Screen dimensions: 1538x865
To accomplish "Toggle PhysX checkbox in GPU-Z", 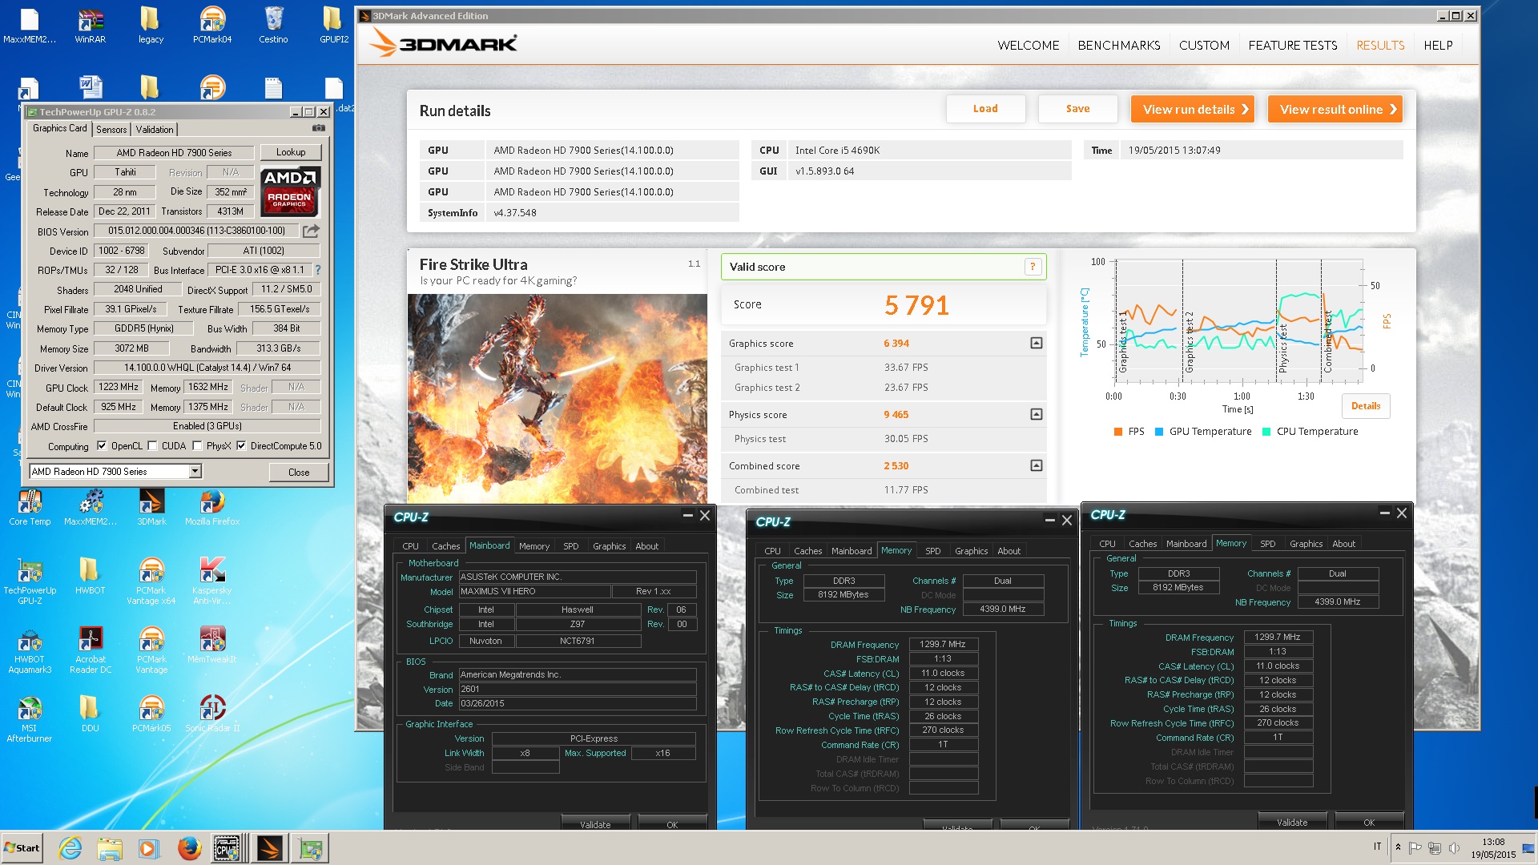I will (x=197, y=446).
